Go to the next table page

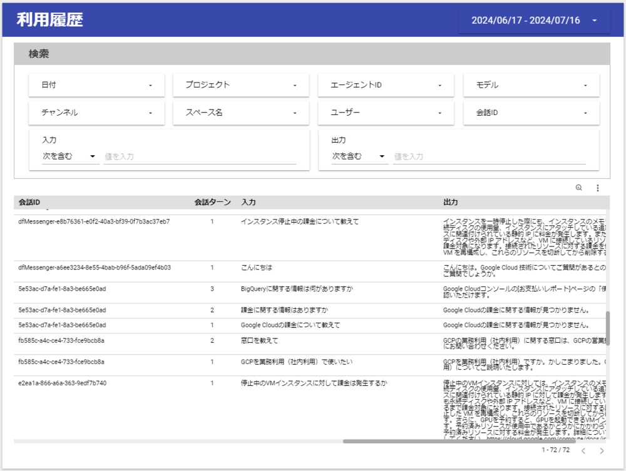pyautogui.click(x=602, y=450)
